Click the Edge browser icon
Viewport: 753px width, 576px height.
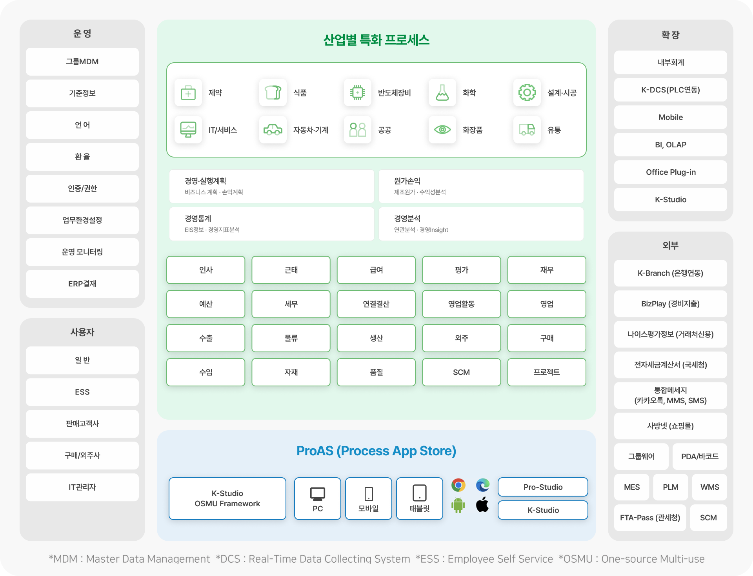[483, 485]
